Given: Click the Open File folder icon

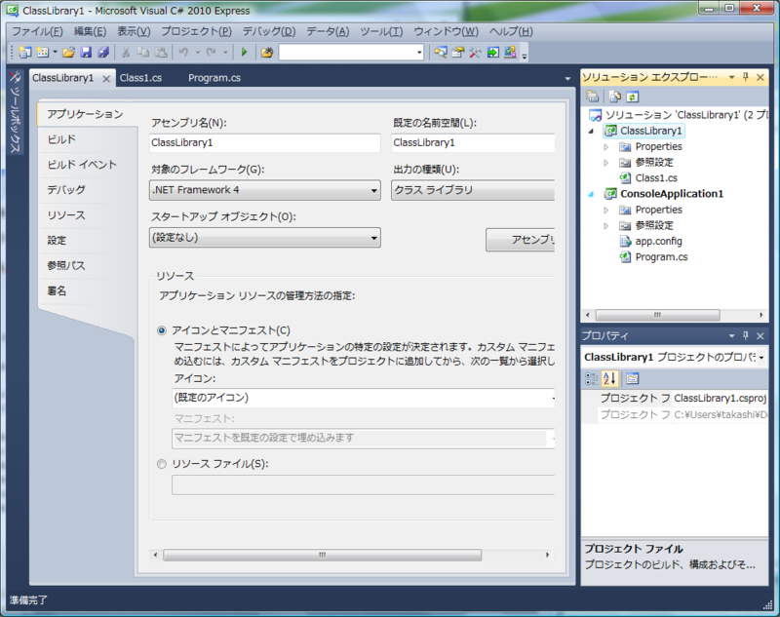Looking at the screenshot, I should click(x=68, y=53).
